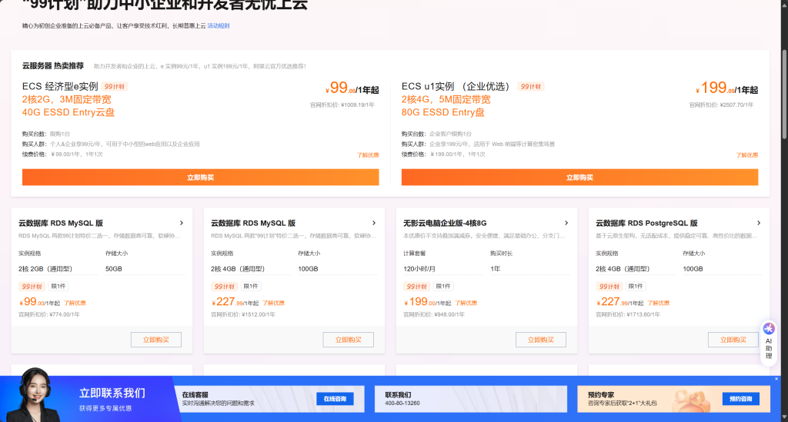Click 云服务器 热卖推荐 heading

53,66
